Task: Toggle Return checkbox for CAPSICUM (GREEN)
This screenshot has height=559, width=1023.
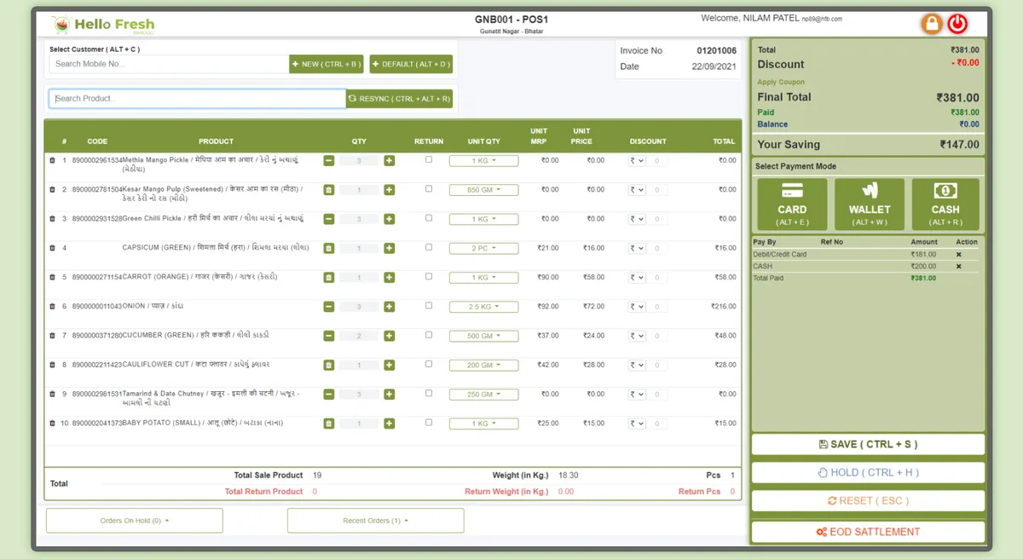Action: [429, 247]
